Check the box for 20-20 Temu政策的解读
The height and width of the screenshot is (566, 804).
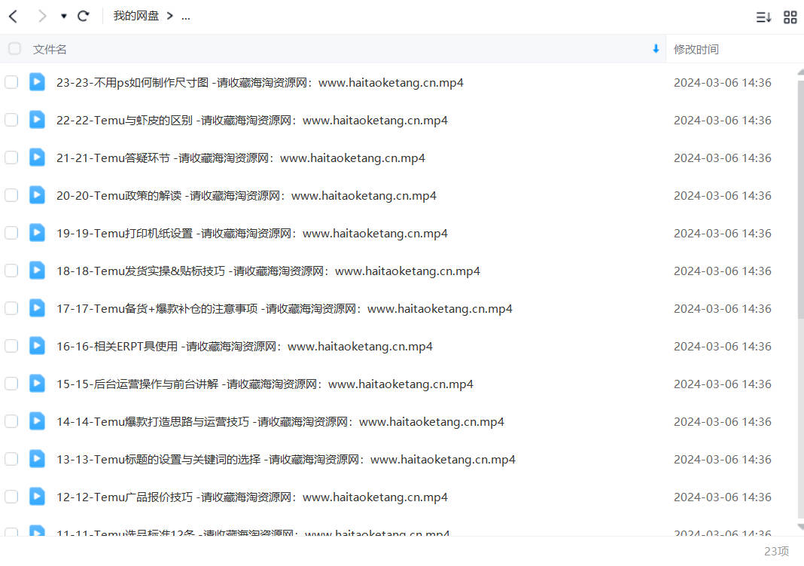[11, 195]
